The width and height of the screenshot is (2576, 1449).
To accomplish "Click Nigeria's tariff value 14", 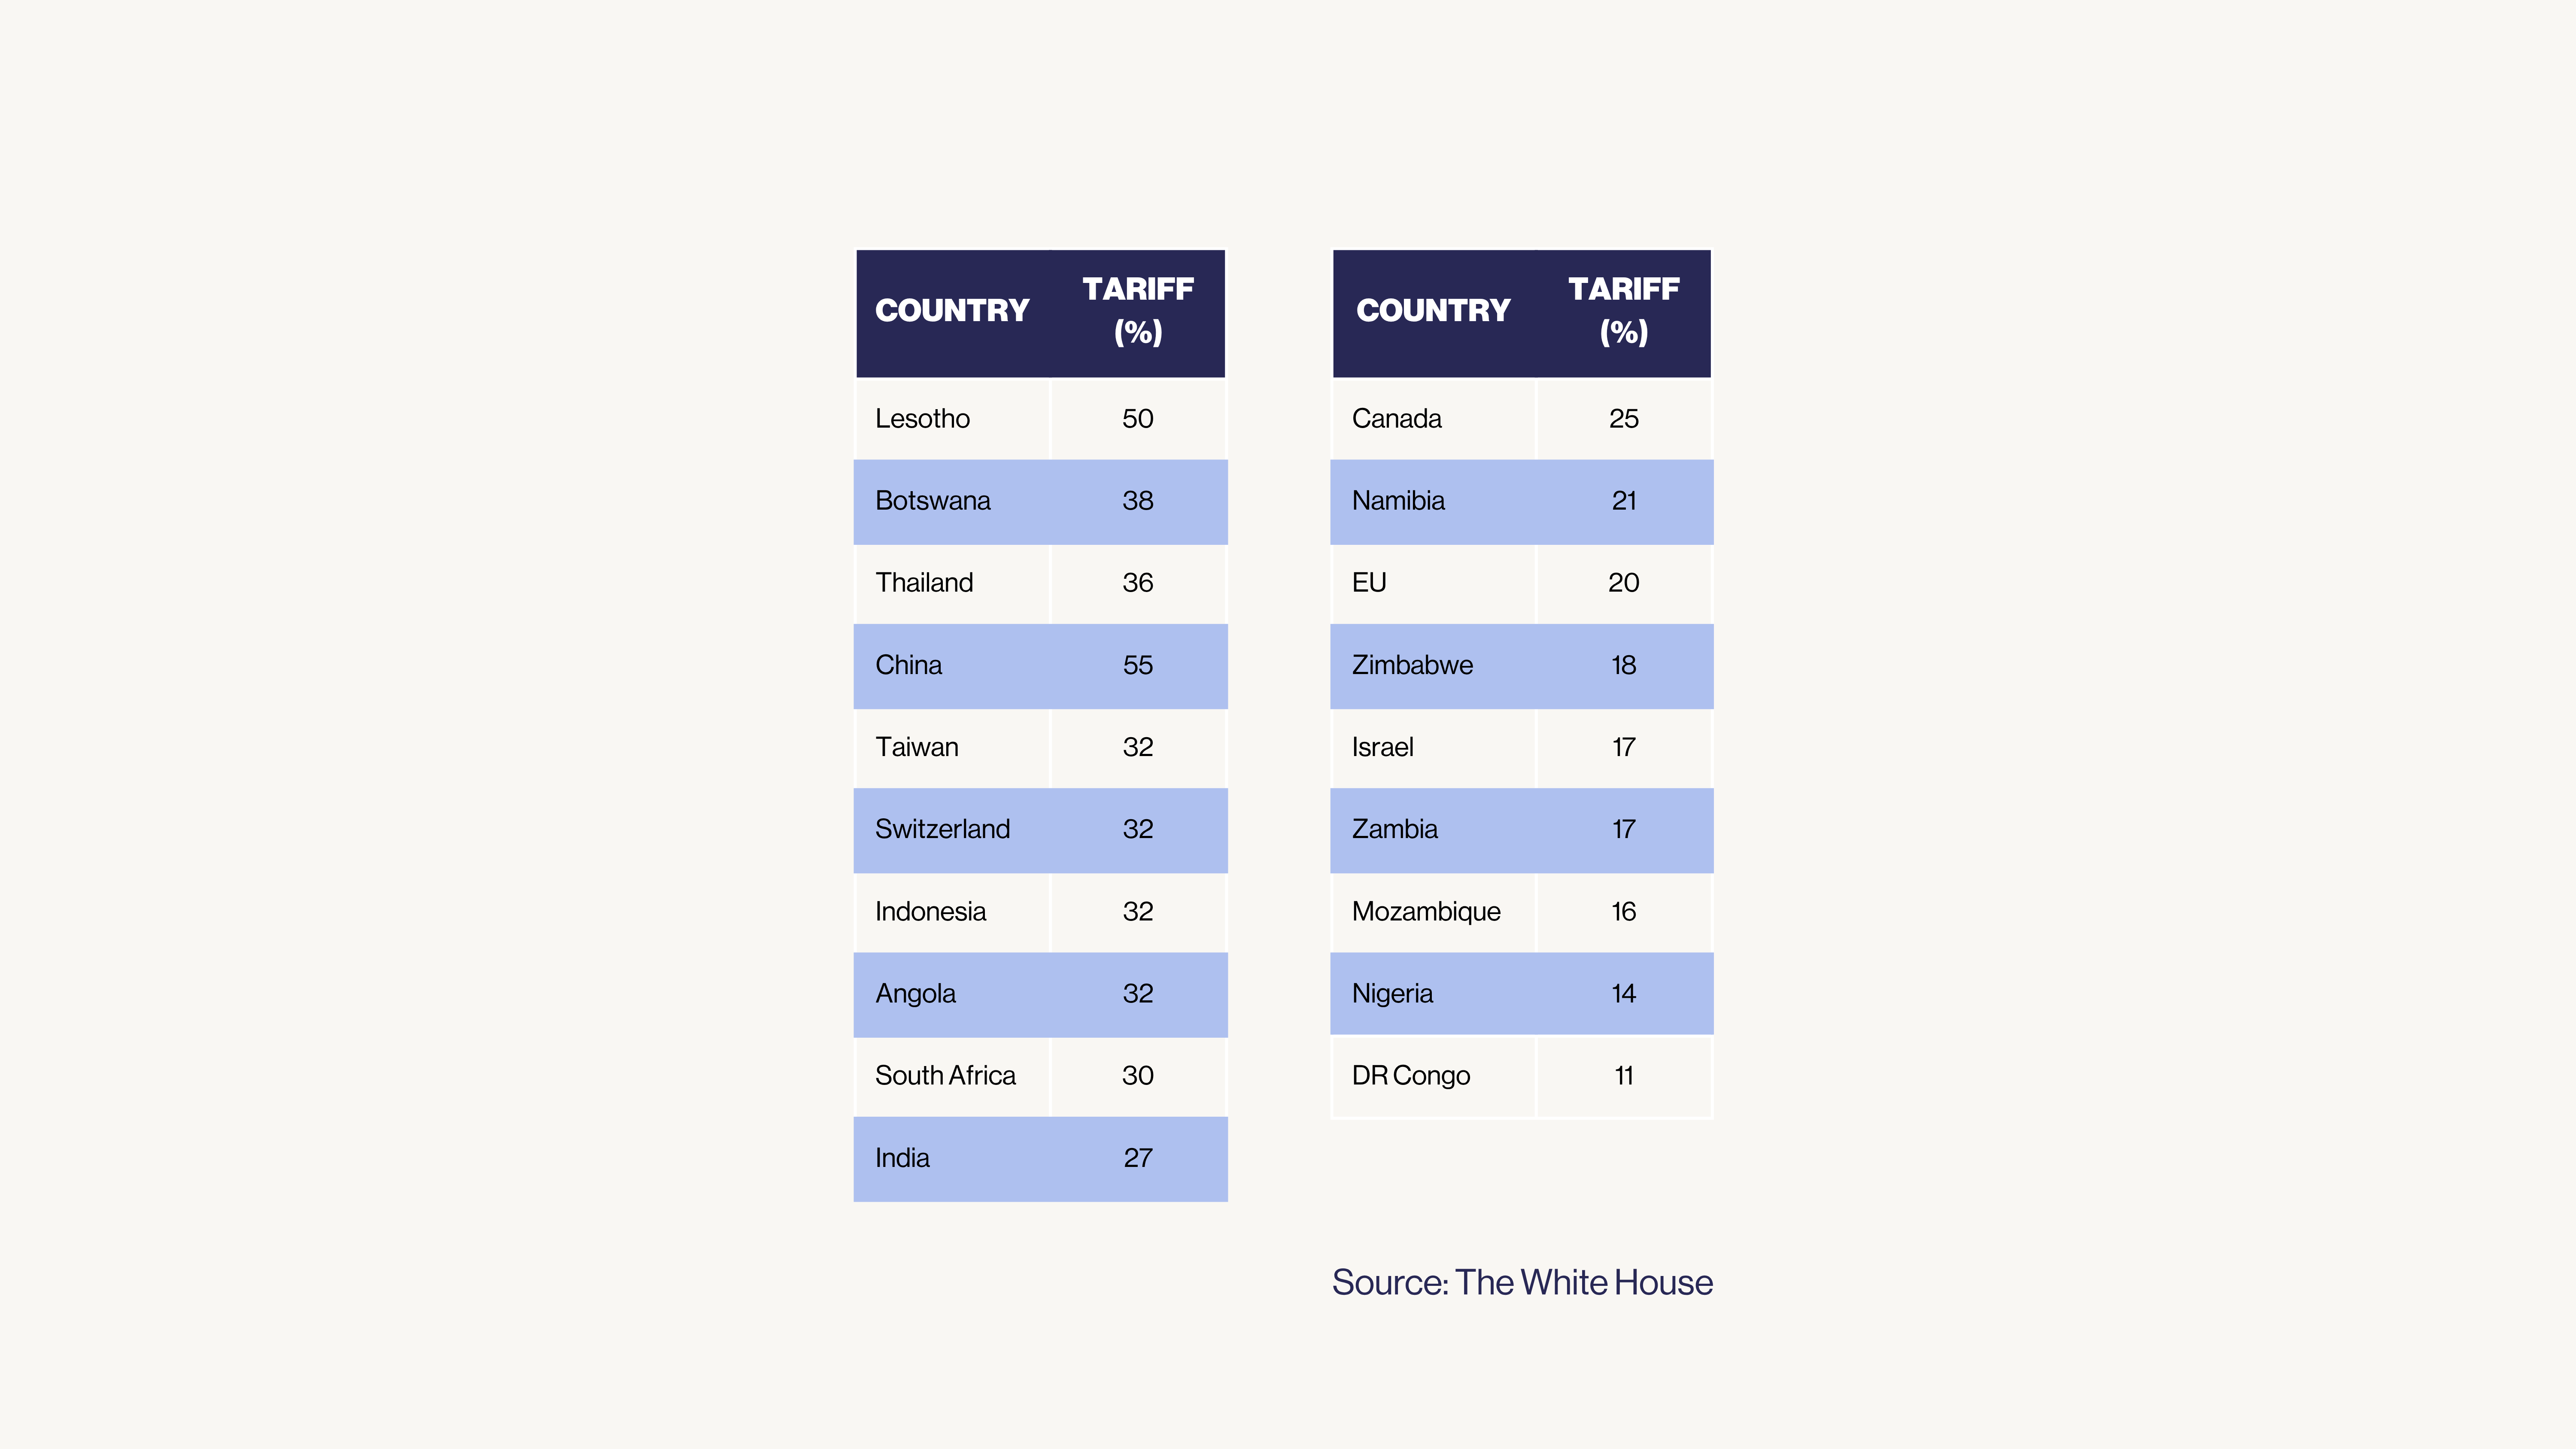I will [1623, 993].
